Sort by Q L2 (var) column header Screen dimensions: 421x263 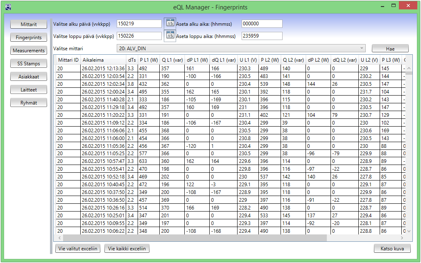point(293,60)
